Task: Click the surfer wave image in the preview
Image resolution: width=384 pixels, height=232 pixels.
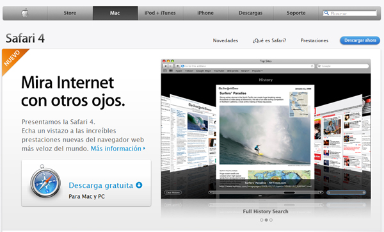Action: point(265,135)
